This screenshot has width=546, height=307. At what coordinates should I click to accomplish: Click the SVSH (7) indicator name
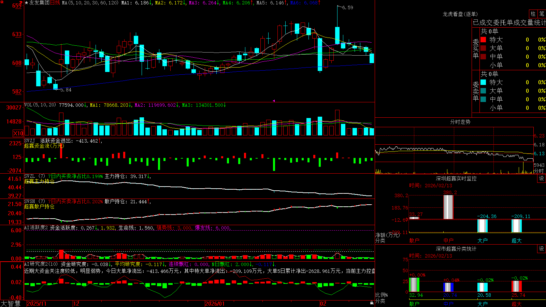(x=35, y=202)
